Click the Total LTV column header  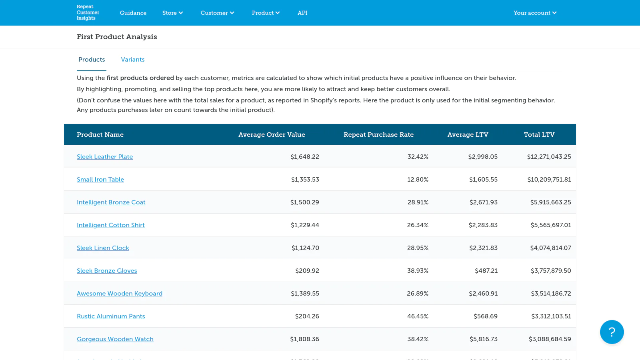[539, 135]
